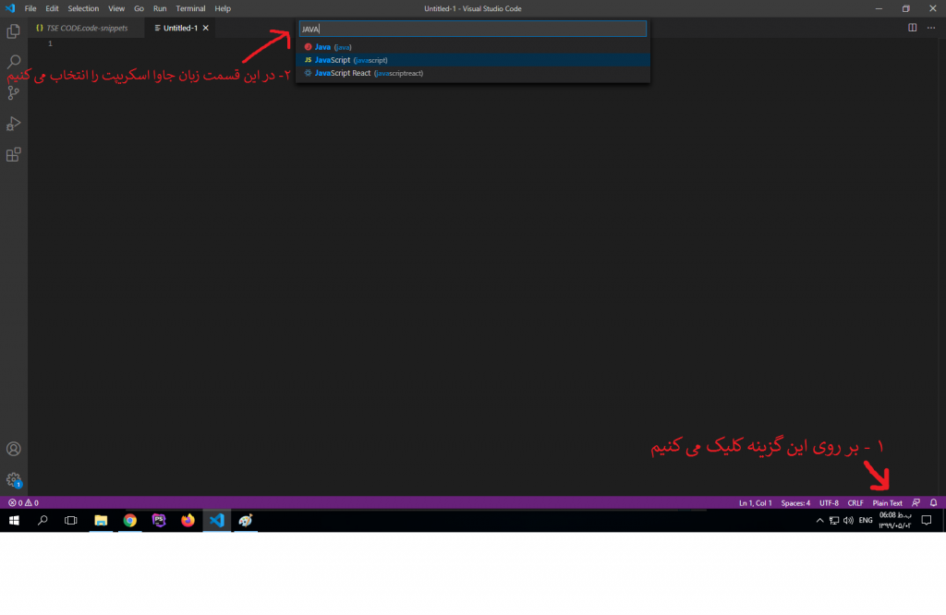
Task: Select Java in language list
Action: pyautogui.click(x=472, y=47)
